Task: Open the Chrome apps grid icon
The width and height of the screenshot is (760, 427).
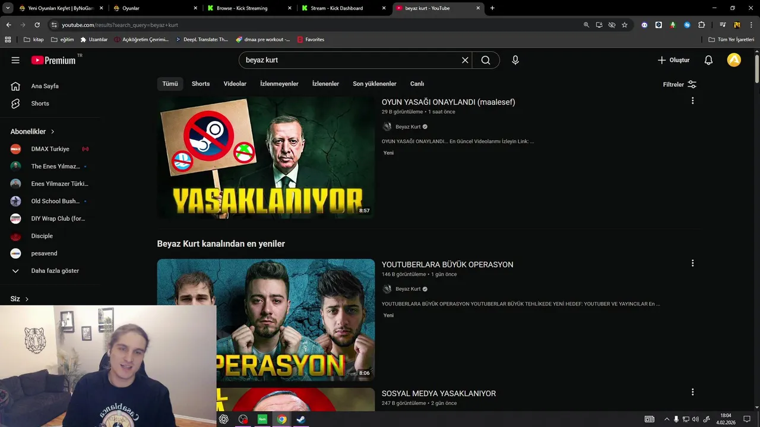Action: [8, 40]
